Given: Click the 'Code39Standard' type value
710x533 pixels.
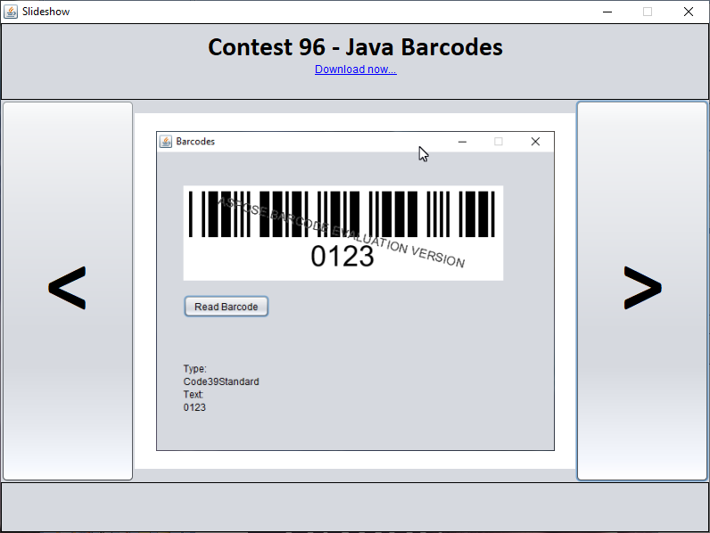Looking at the screenshot, I should pyautogui.click(x=221, y=381).
